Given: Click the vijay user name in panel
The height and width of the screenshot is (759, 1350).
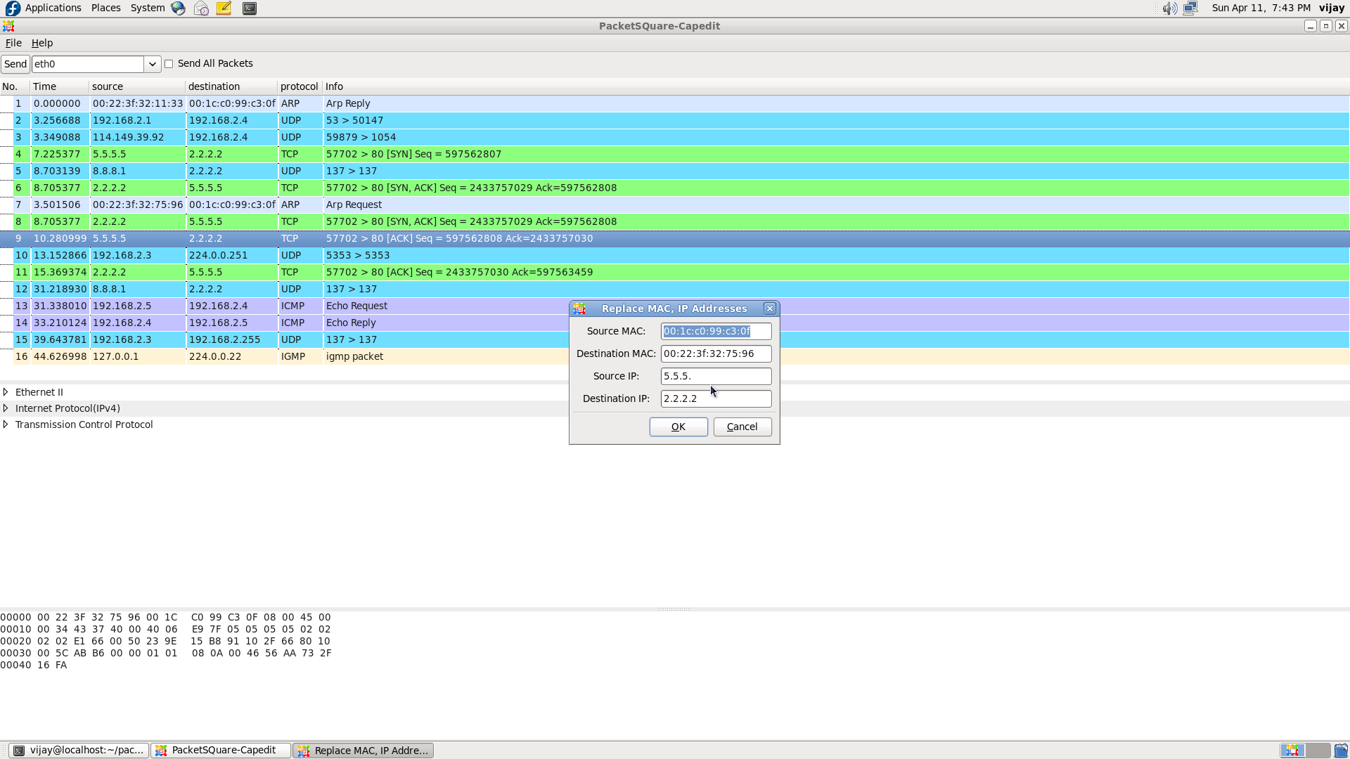Looking at the screenshot, I should coord(1332,8).
